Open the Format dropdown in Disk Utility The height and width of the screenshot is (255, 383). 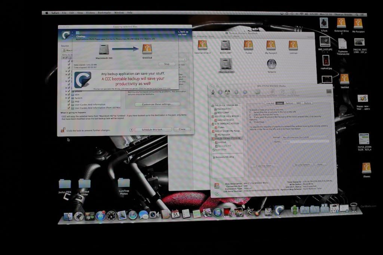click(x=305, y=137)
